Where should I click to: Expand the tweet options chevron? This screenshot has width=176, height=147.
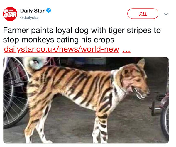coord(166,14)
